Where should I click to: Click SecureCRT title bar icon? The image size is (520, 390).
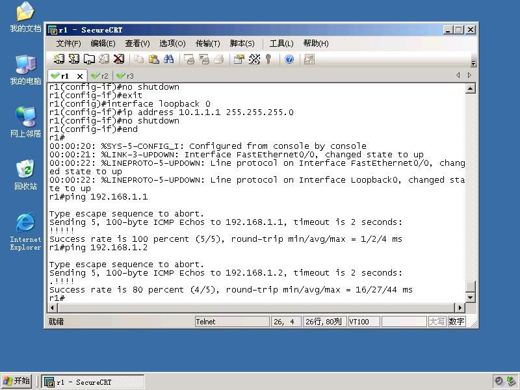pos(53,30)
